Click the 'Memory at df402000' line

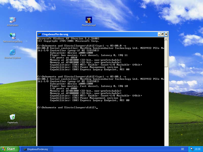[x=86, y=62]
